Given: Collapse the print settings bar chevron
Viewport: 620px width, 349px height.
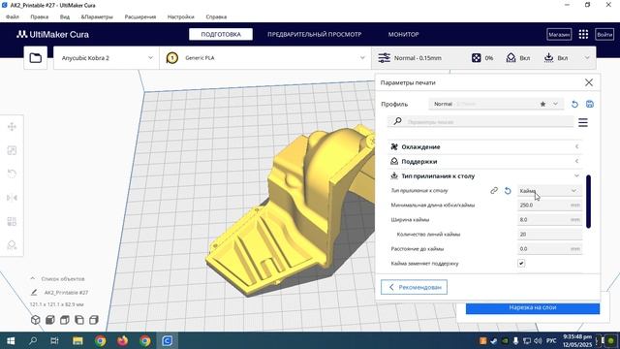Looking at the screenshot, I should tap(587, 58).
